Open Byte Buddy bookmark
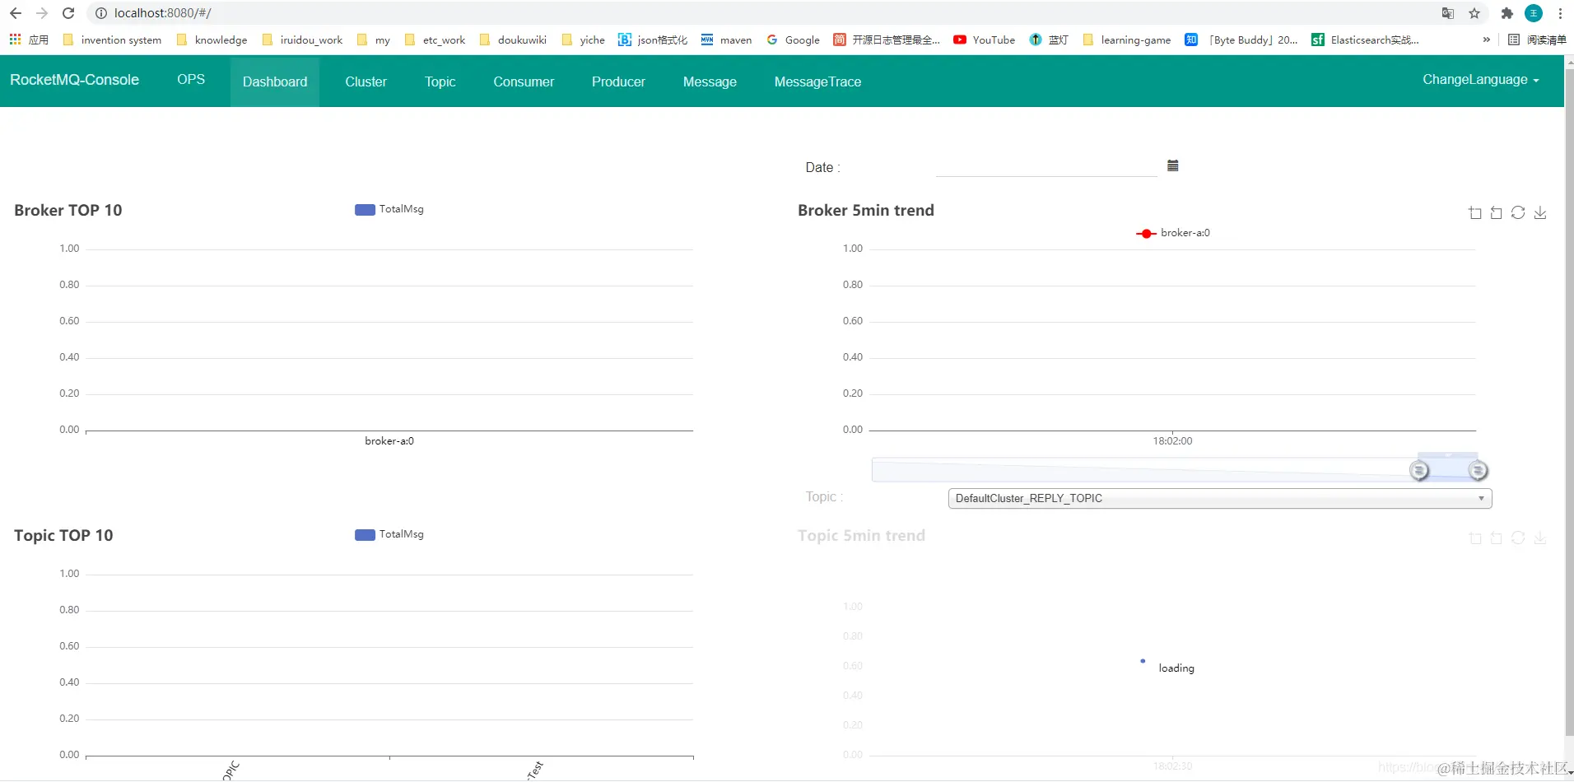This screenshot has height=782, width=1574. click(x=1241, y=40)
